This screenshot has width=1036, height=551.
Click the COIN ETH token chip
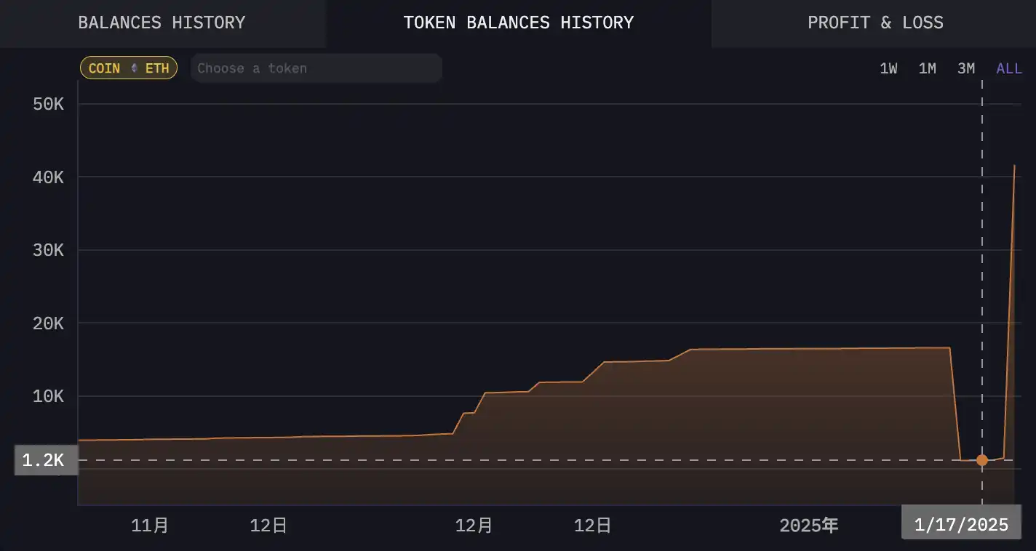[128, 68]
